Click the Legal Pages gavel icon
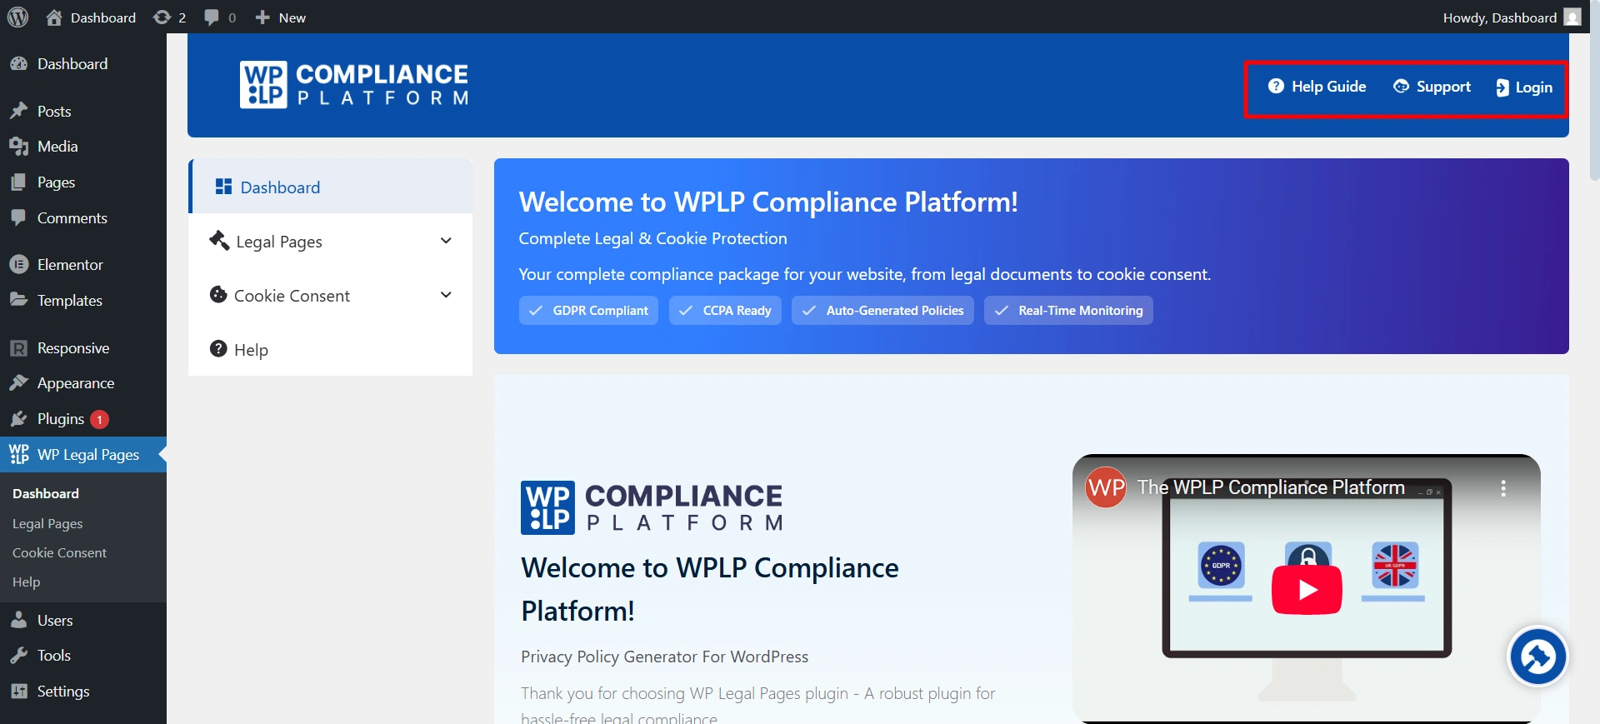Image resolution: width=1600 pixels, height=724 pixels. [x=219, y=240]
